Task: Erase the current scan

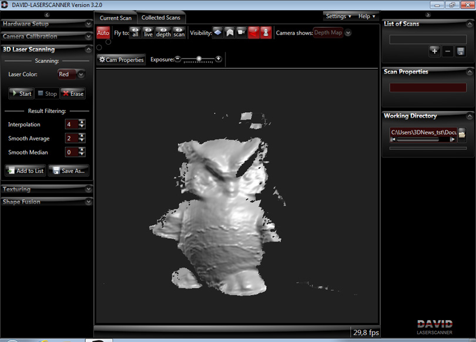Action: tap(73, 93)
